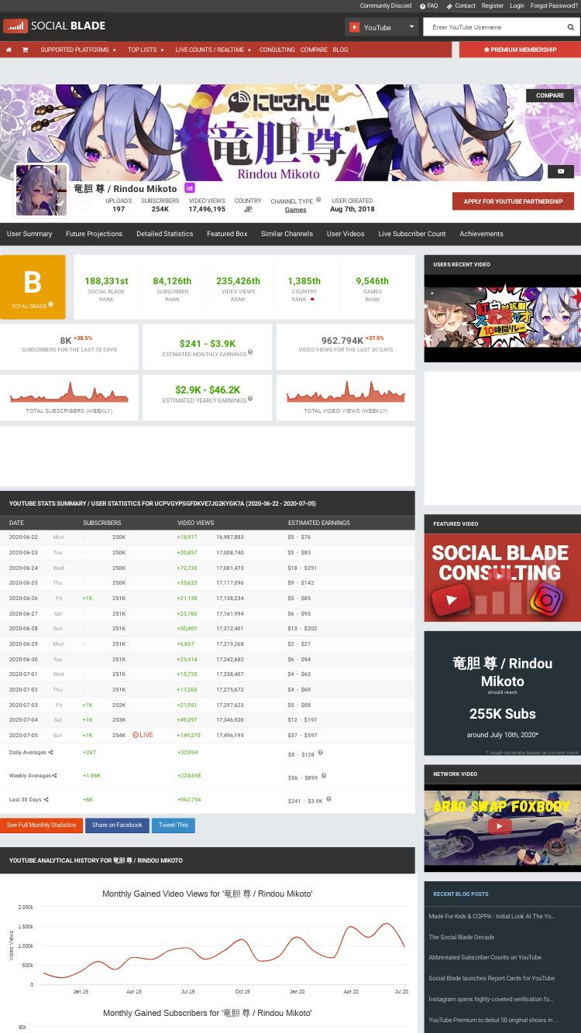The width and height of the screenshot is (581, 1033).
Task: Switch to the Similar Channels tab
Action: pyautogui.click(x=287, y=234)
